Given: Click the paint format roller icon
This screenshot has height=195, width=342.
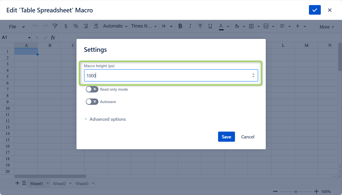Looking at the screenshot, I should [55, 26].
